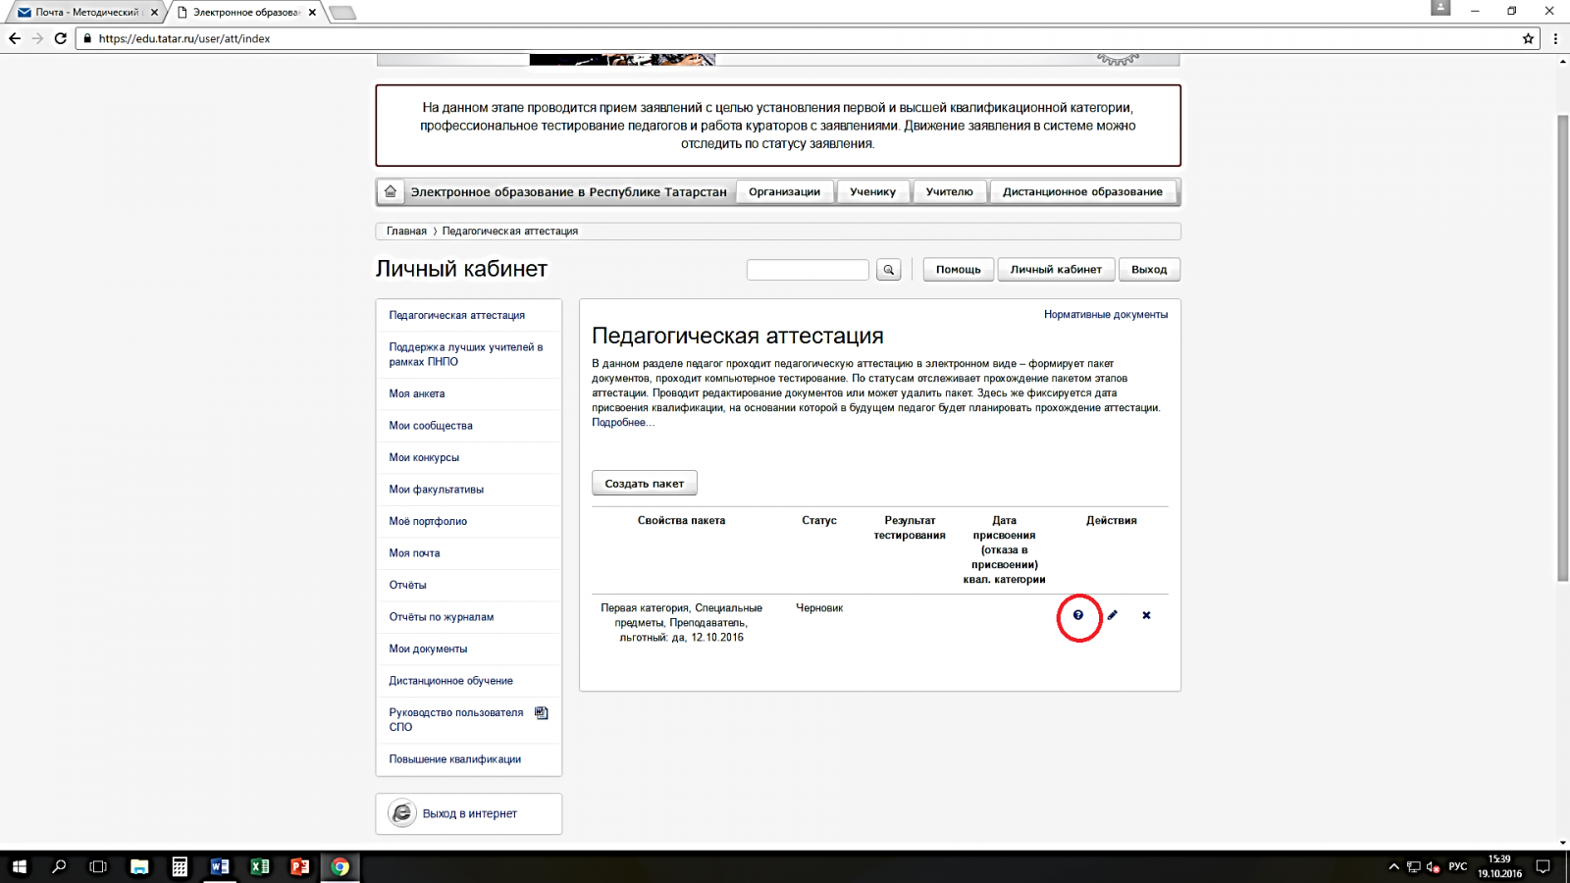Click the Выход button

pyautogui.click(x=1149, y=269)
